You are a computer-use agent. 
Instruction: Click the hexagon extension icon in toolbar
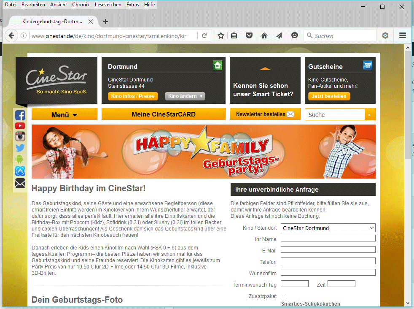tap(385, 35)
